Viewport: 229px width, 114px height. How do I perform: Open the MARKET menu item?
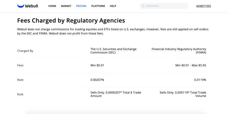[x=66, y=6]
